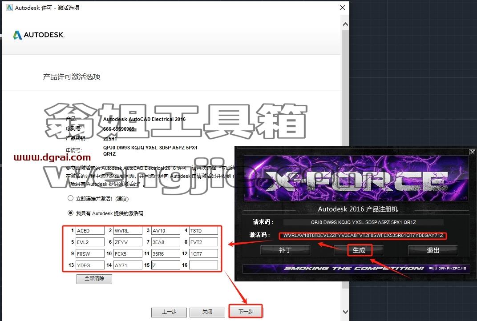Click activation code field 14 containing AY71

coord(128,265)
